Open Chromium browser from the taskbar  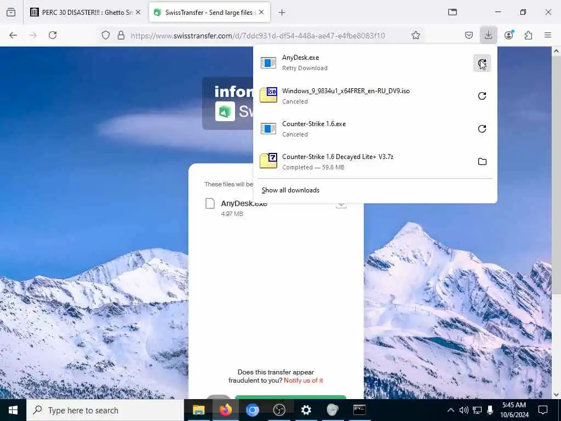[x=252, y=410]
